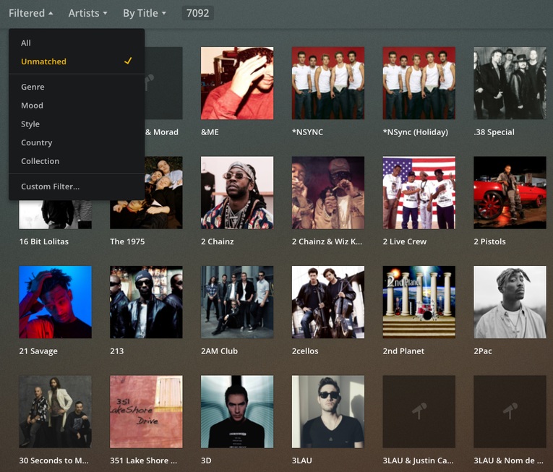Open the By Title sort dropdown

[145, 14]
